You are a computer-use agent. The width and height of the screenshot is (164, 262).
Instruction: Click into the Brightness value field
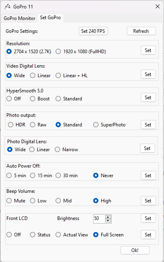(99, 219)
